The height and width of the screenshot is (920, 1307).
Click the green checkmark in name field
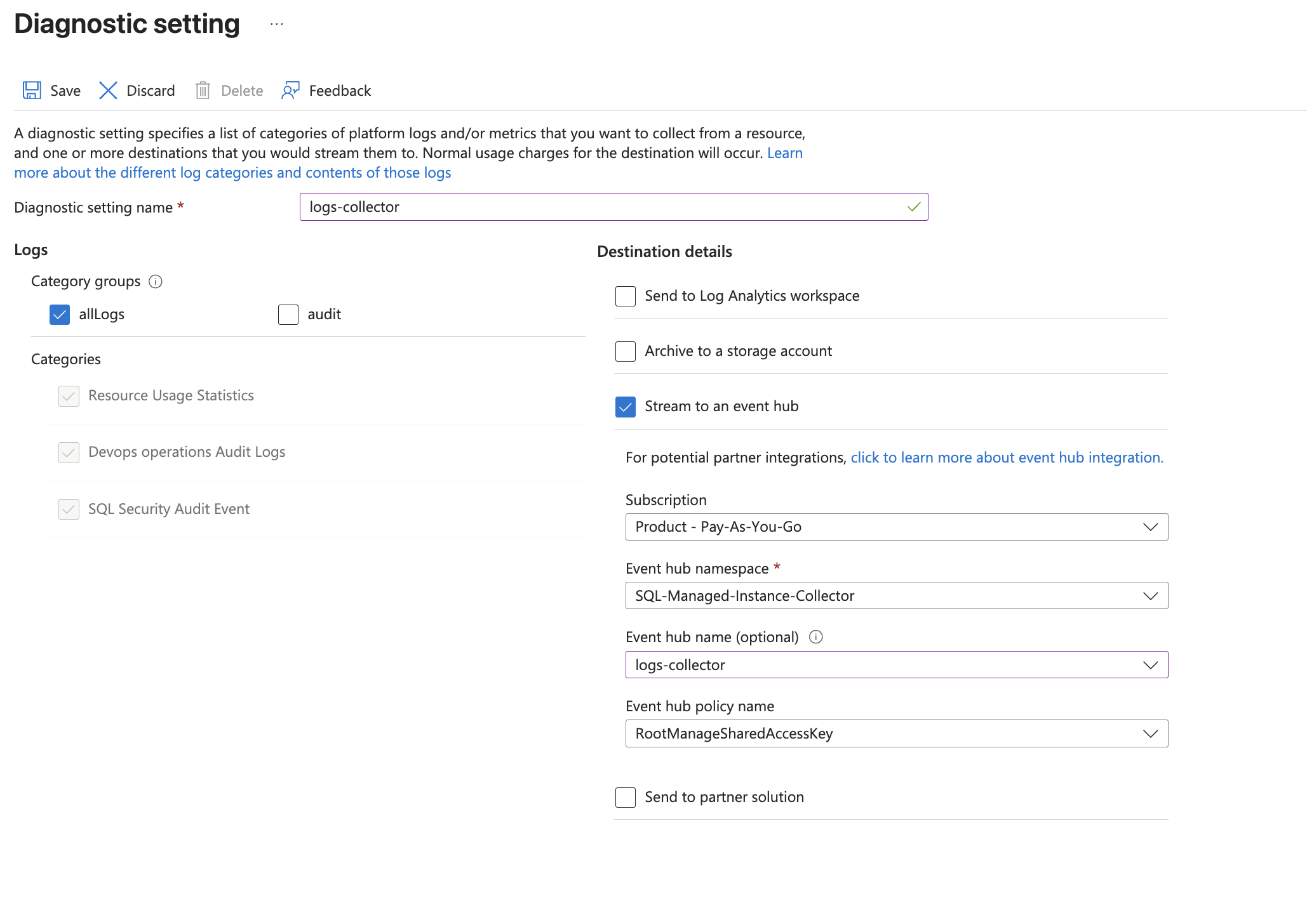(x=914, y=207)
